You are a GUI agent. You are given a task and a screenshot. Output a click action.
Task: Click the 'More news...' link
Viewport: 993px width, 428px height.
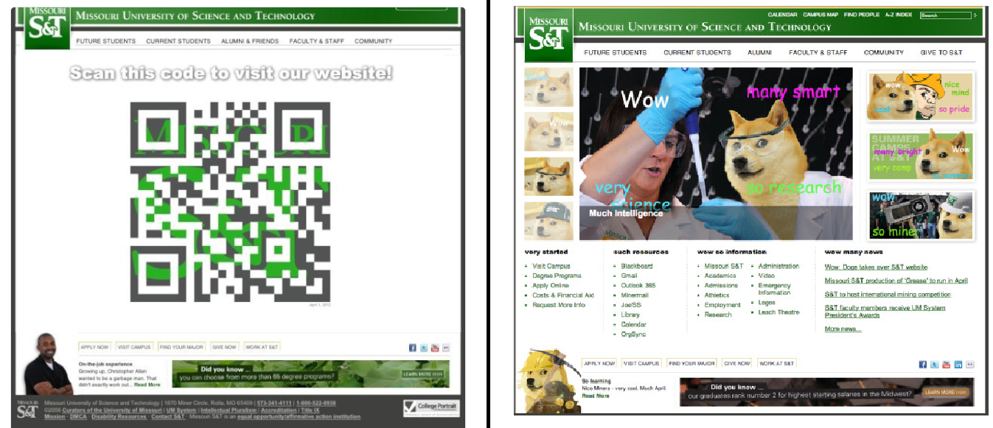pyautogui.click(x=843, y=329)
